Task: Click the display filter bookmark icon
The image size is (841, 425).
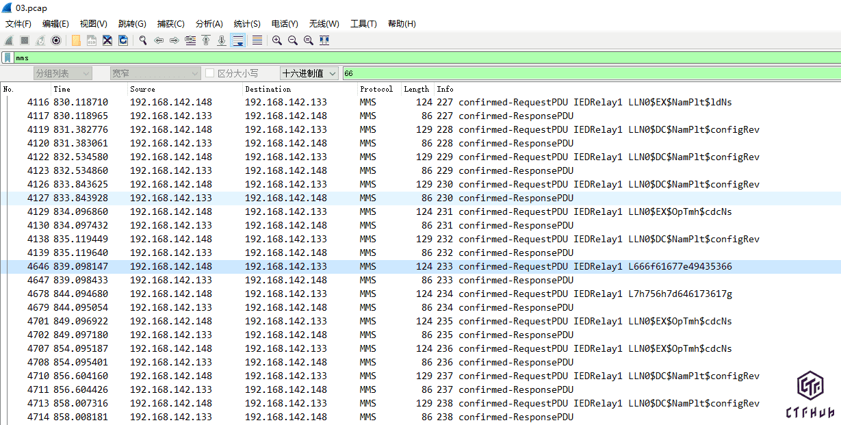Action: pos(8,57)
